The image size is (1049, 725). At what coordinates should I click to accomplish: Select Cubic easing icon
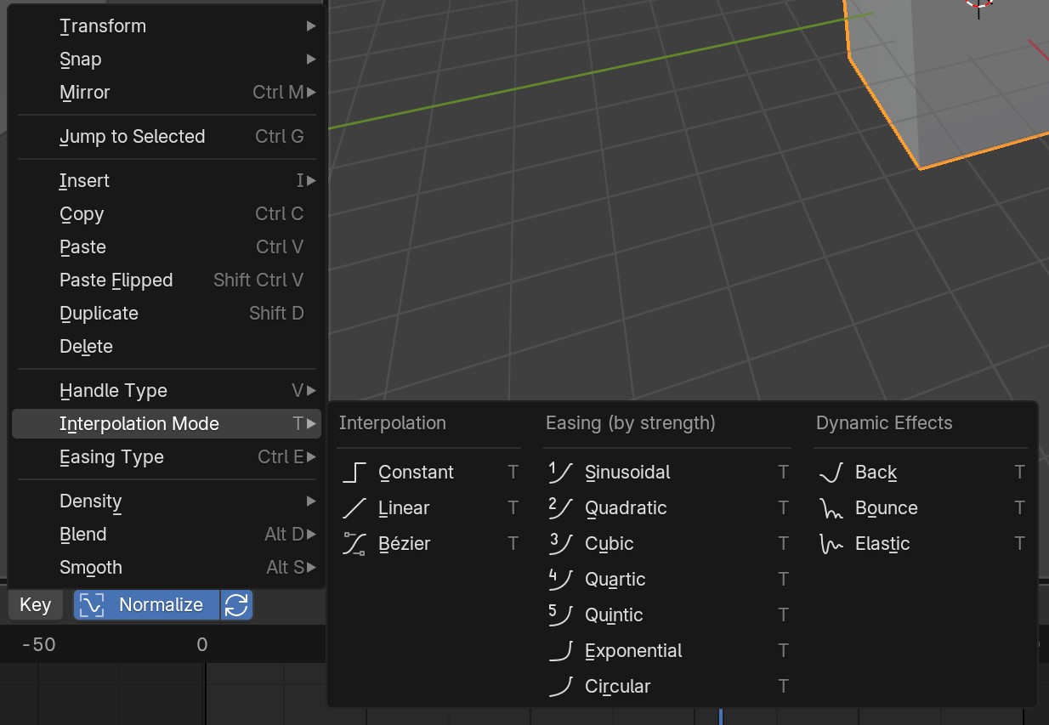(x=561, y=544)
